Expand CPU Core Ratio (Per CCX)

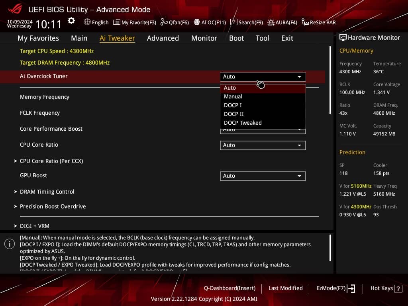[x=51, y=161]
